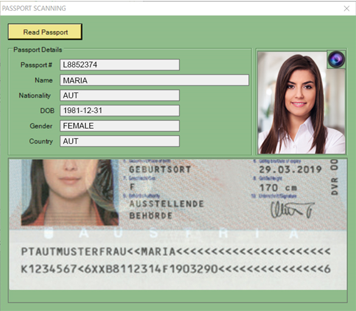Viewport: 356px width, 311px height.
Task: Click the Read Passport button
Action: tap(45, 31)
